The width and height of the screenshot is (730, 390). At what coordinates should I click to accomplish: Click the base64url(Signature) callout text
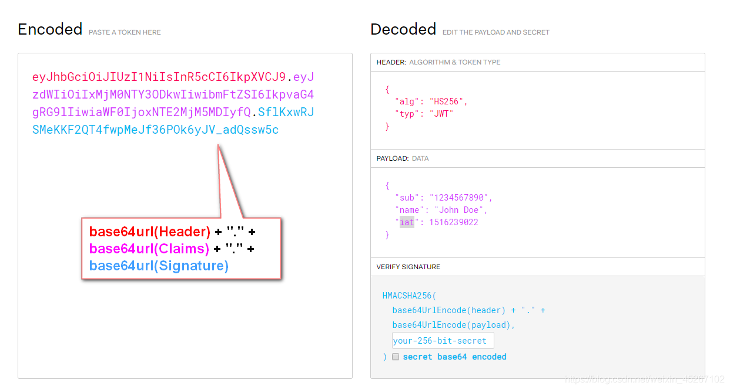pos(159,266)
